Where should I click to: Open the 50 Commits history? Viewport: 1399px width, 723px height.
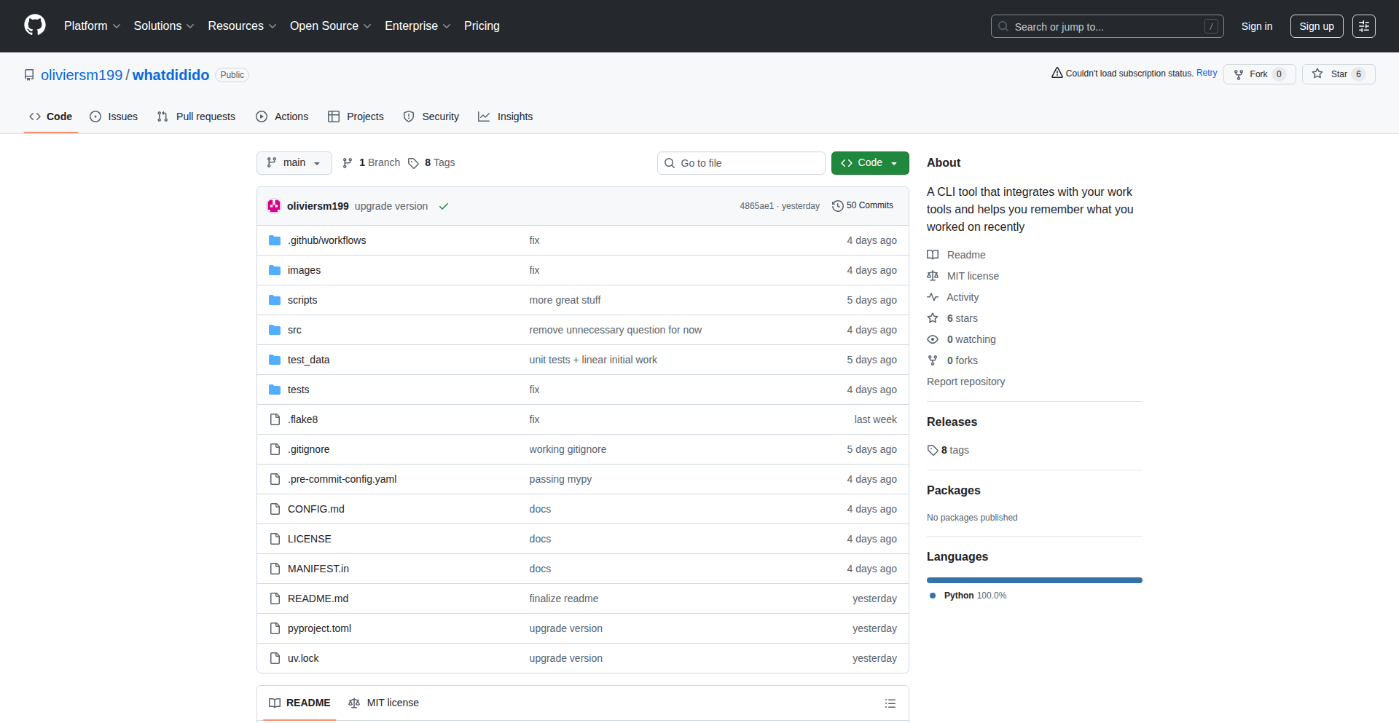(863, 206)
